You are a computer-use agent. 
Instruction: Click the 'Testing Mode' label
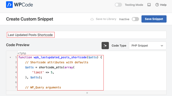click(x=134, y=5)
